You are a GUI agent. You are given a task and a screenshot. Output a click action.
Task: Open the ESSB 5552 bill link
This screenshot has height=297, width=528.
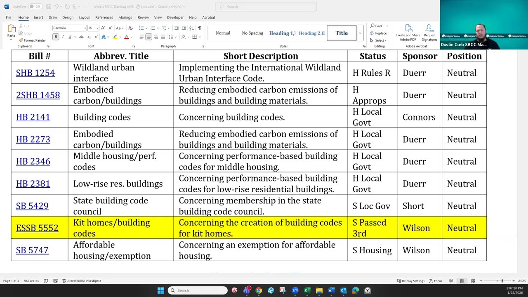(x=37, y=228)
